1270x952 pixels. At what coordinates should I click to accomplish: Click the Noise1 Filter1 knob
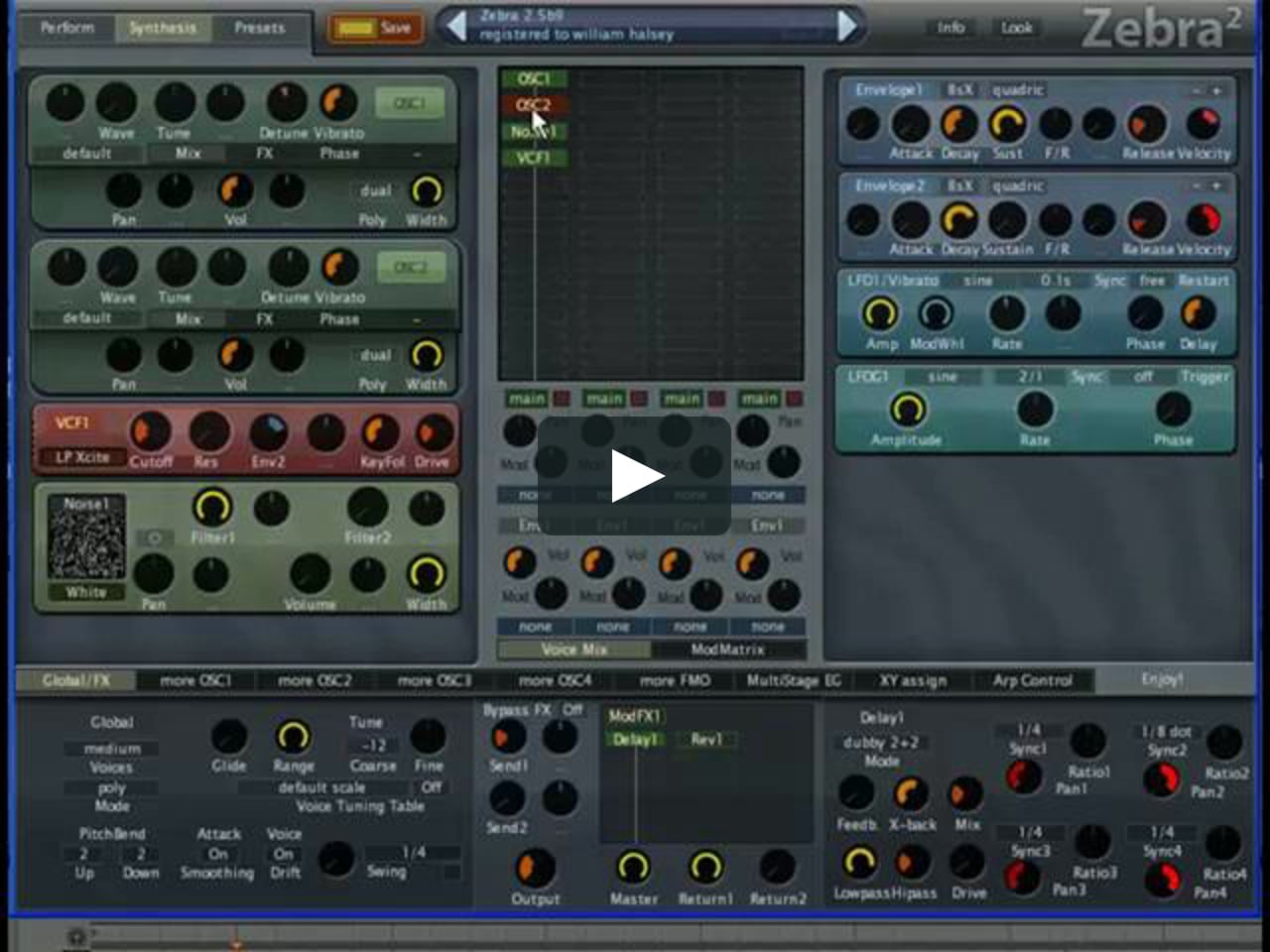tap(212, 508)
